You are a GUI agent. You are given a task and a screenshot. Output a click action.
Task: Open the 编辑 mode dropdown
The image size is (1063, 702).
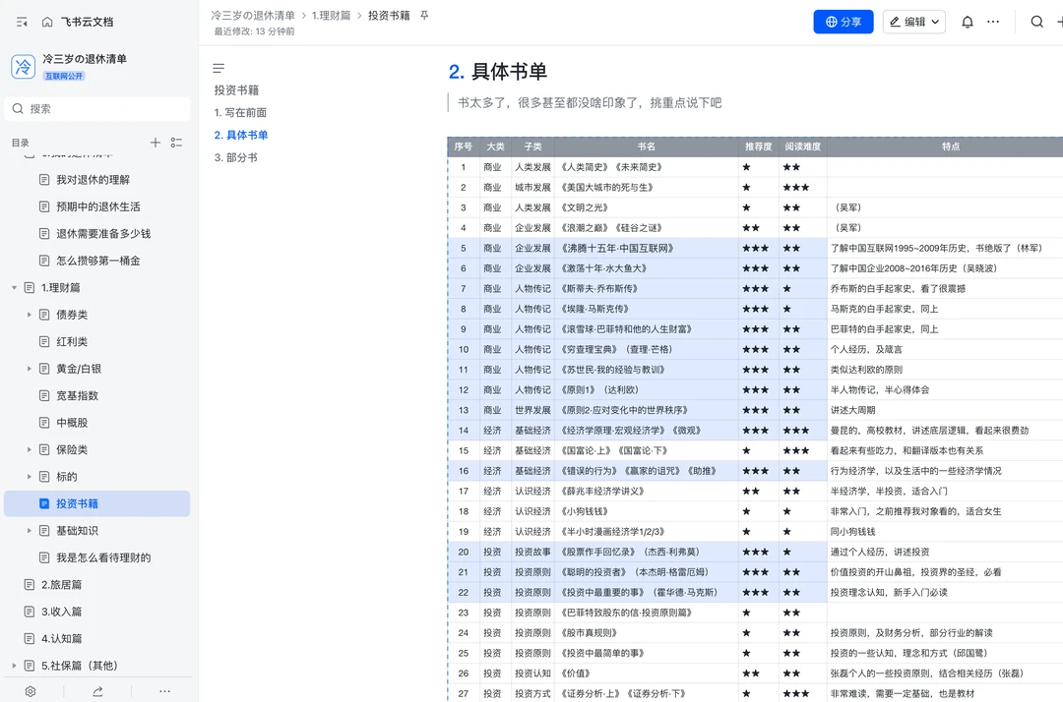[913, 22]
